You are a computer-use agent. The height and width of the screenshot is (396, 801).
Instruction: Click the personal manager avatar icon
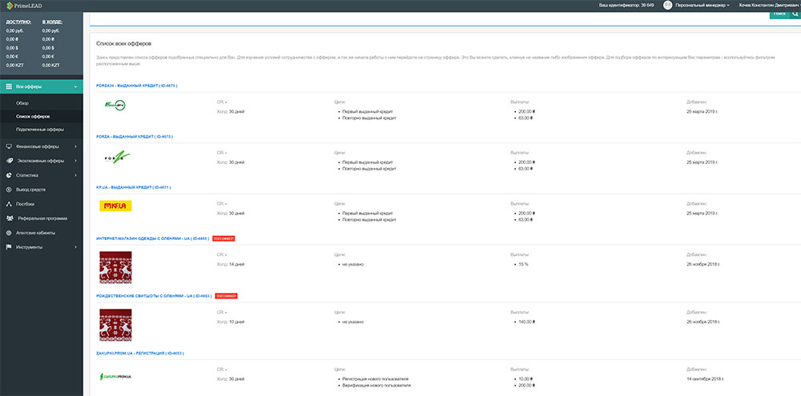point(667,5)
